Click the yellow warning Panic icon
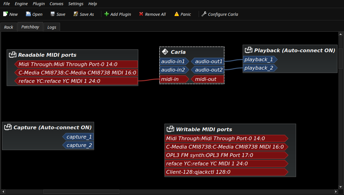 coord(177,14)
